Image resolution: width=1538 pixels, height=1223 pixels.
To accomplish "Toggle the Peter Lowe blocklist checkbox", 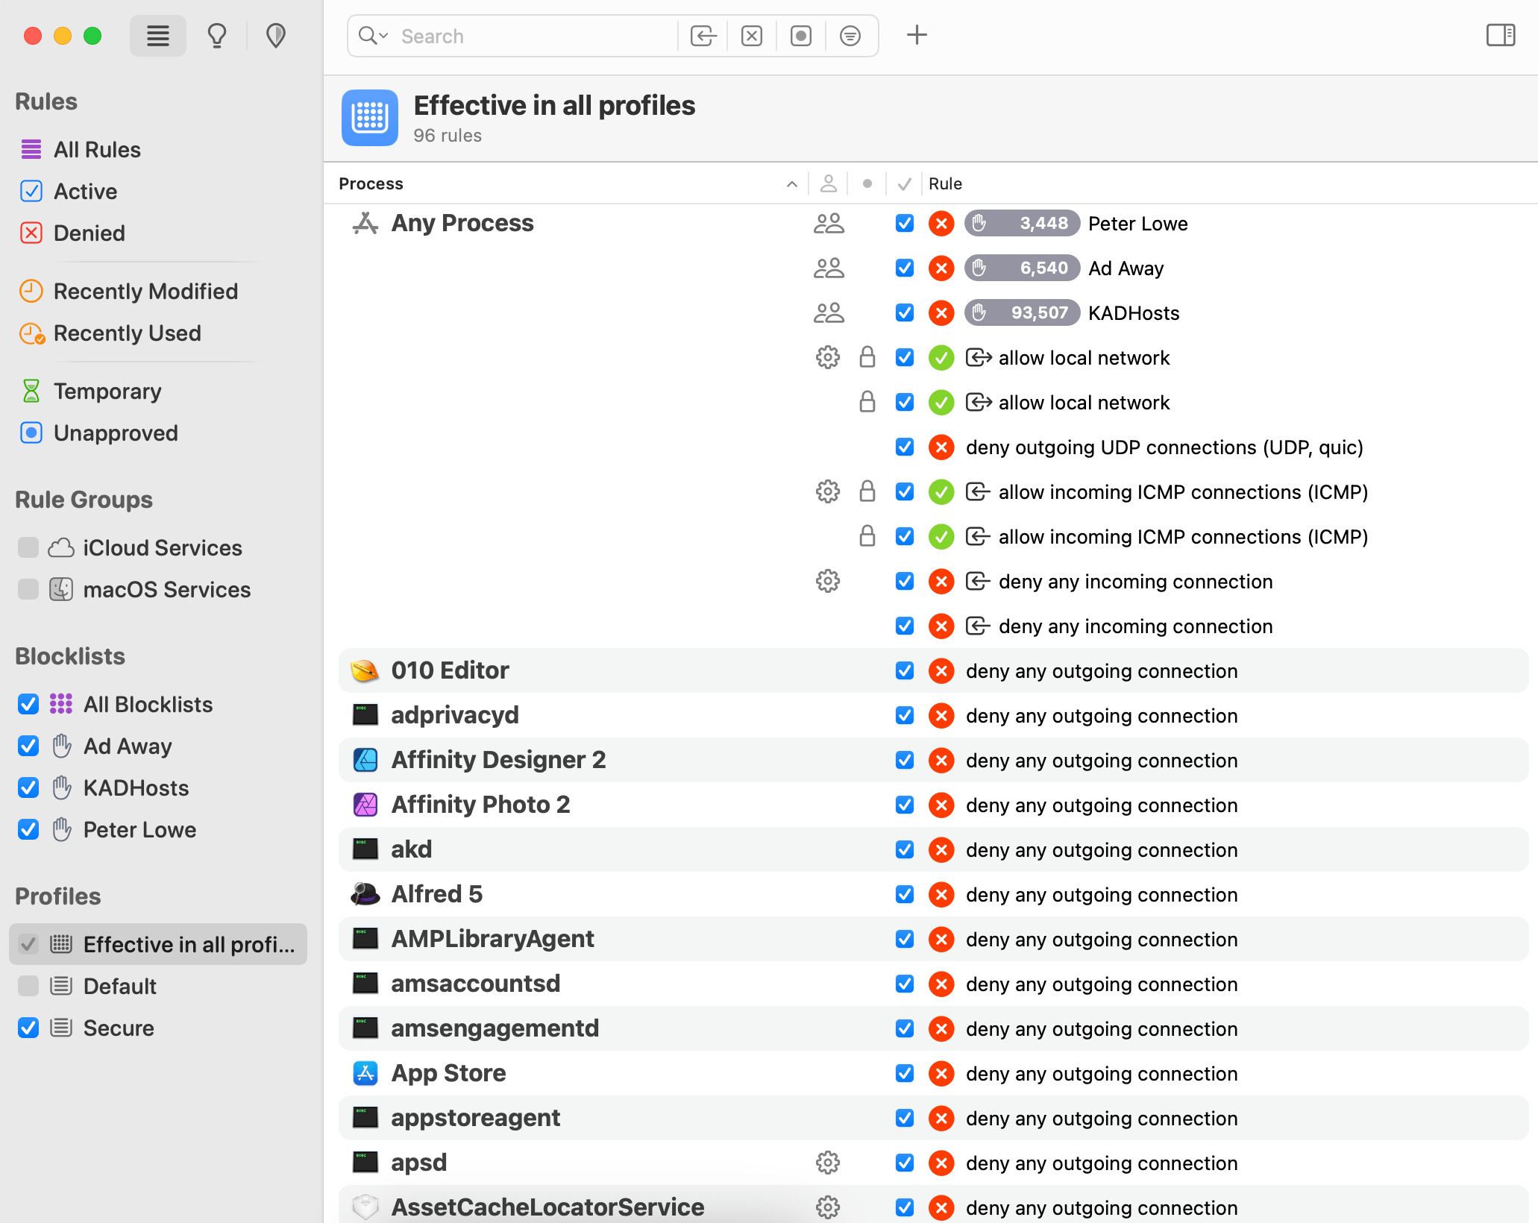I will tap(28, 830).
